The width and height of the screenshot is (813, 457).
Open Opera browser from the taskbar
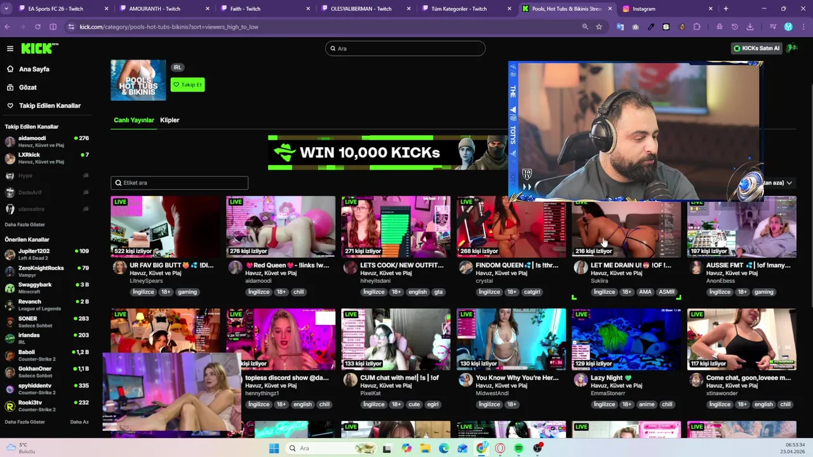point(500,448)
